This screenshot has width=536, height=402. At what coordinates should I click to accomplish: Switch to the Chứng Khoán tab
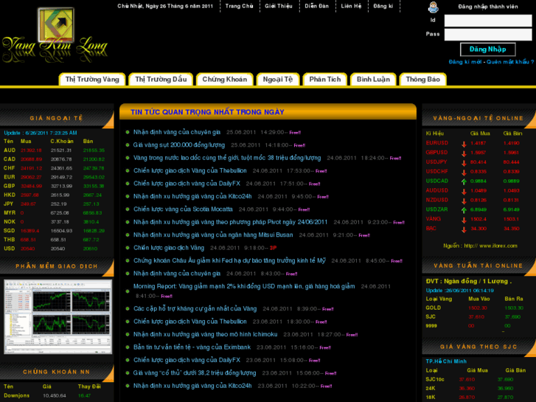tap(225, 80)
